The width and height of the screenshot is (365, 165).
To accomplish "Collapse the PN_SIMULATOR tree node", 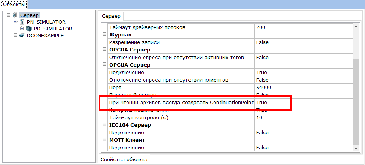I will [x=15, y=22].
